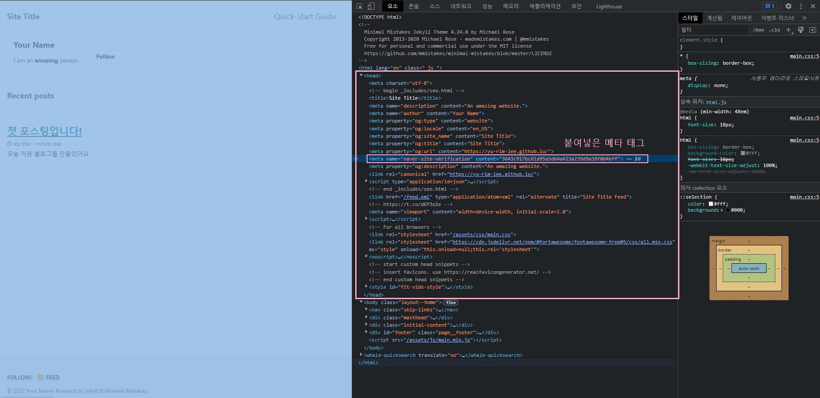This screenshot has height=398, width=820.
Task: Toggle rendering emulation paintbrush icon
Action: [801, 30]
